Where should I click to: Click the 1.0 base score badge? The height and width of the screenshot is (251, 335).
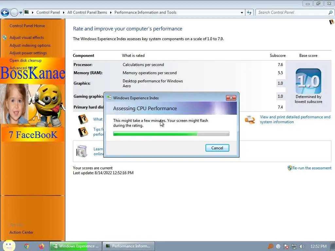point(308,81)
